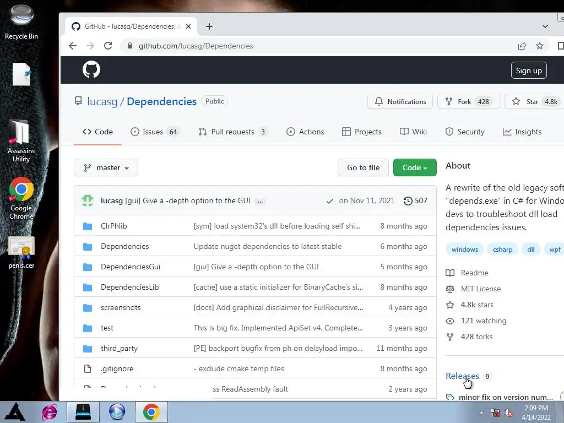Click the muted volume tray icon

(508, 413)
